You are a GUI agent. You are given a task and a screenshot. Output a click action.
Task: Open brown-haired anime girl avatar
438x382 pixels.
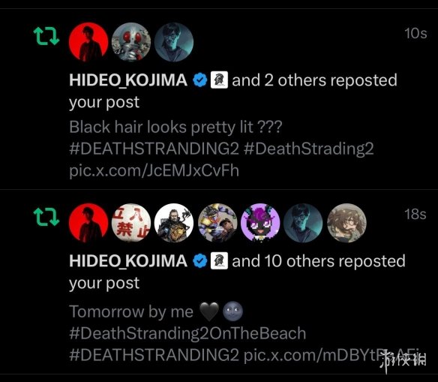[346, 223]
